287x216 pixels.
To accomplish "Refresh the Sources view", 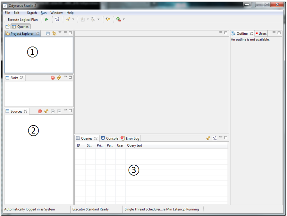I will pyautogui.click(x=46, y=111).
